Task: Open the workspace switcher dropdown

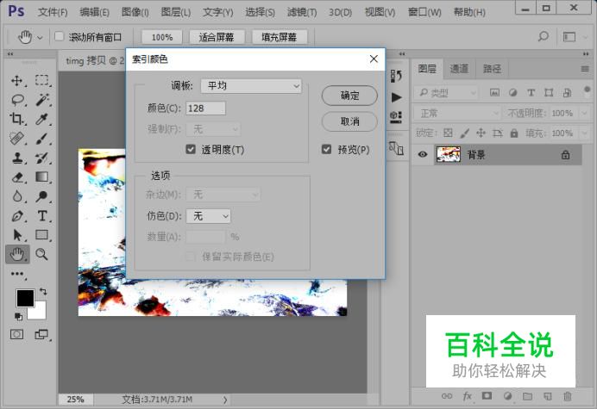Action: [x=574, y=36]
